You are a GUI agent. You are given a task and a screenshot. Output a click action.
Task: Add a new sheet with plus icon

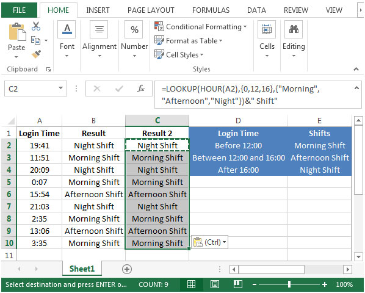coord(127,269)
